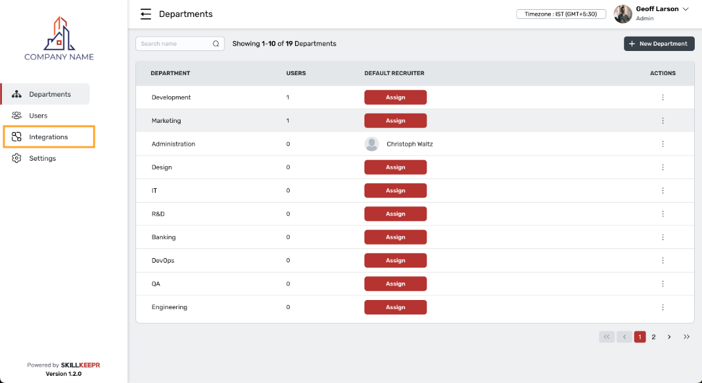Click Christoph Waltz recruiter avatar
Viewport: 702px width, 383px height.
tap(372, 144)
